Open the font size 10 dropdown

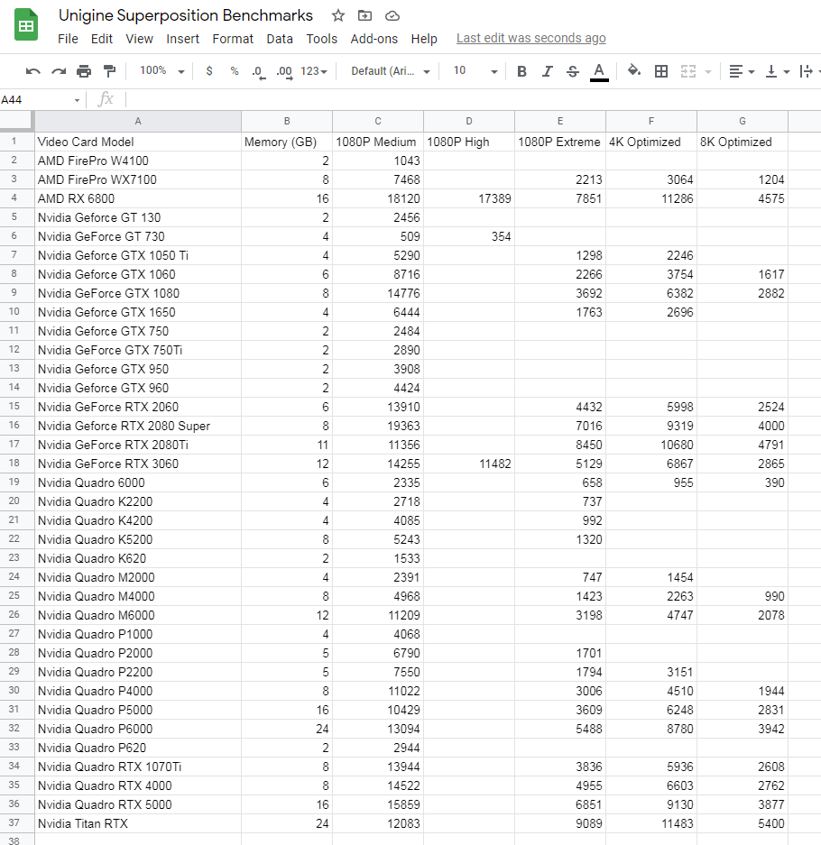(x=475, y=70)
